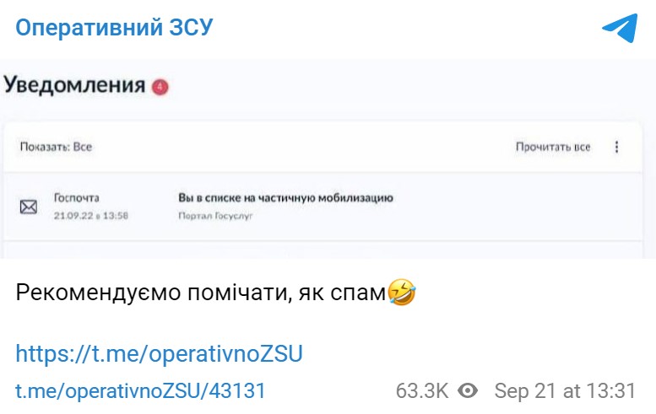Click the laughing emoji in the post

point(402,293)
